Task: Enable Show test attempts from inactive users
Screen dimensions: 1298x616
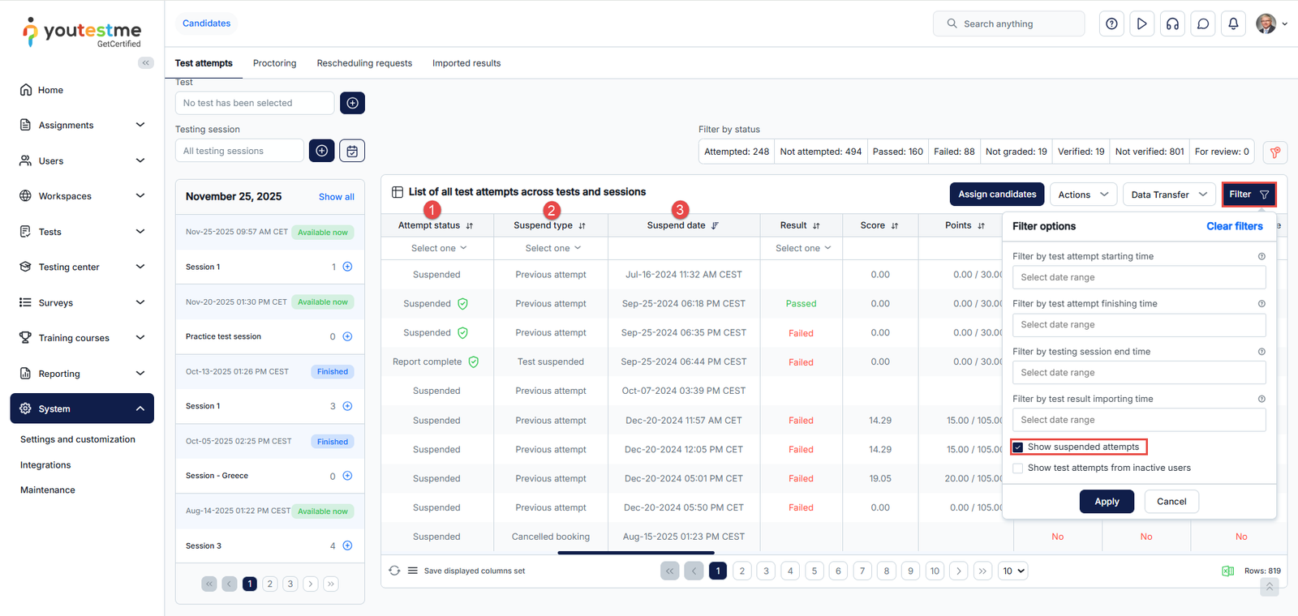Action: pos(1018,468)
